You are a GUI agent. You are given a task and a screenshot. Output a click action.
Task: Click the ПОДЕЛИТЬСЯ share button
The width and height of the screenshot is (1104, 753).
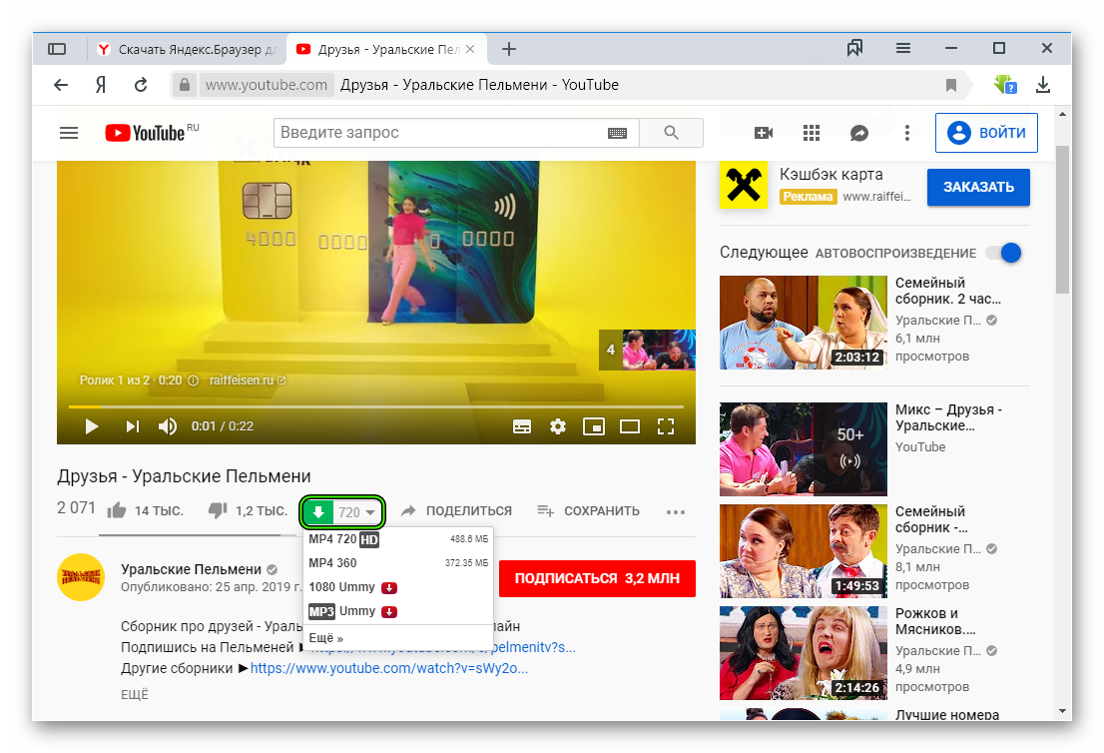(456, 510)
